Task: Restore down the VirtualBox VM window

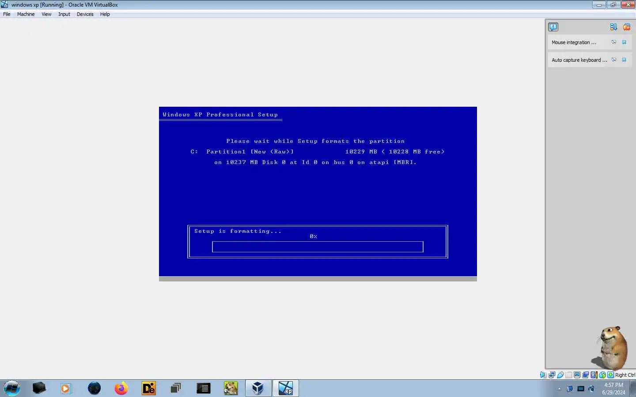Action: [x=613, y=5]
